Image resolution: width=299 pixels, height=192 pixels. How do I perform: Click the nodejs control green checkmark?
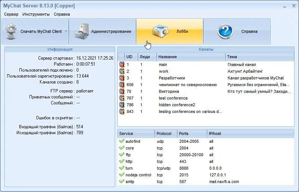tap(122, 175)
